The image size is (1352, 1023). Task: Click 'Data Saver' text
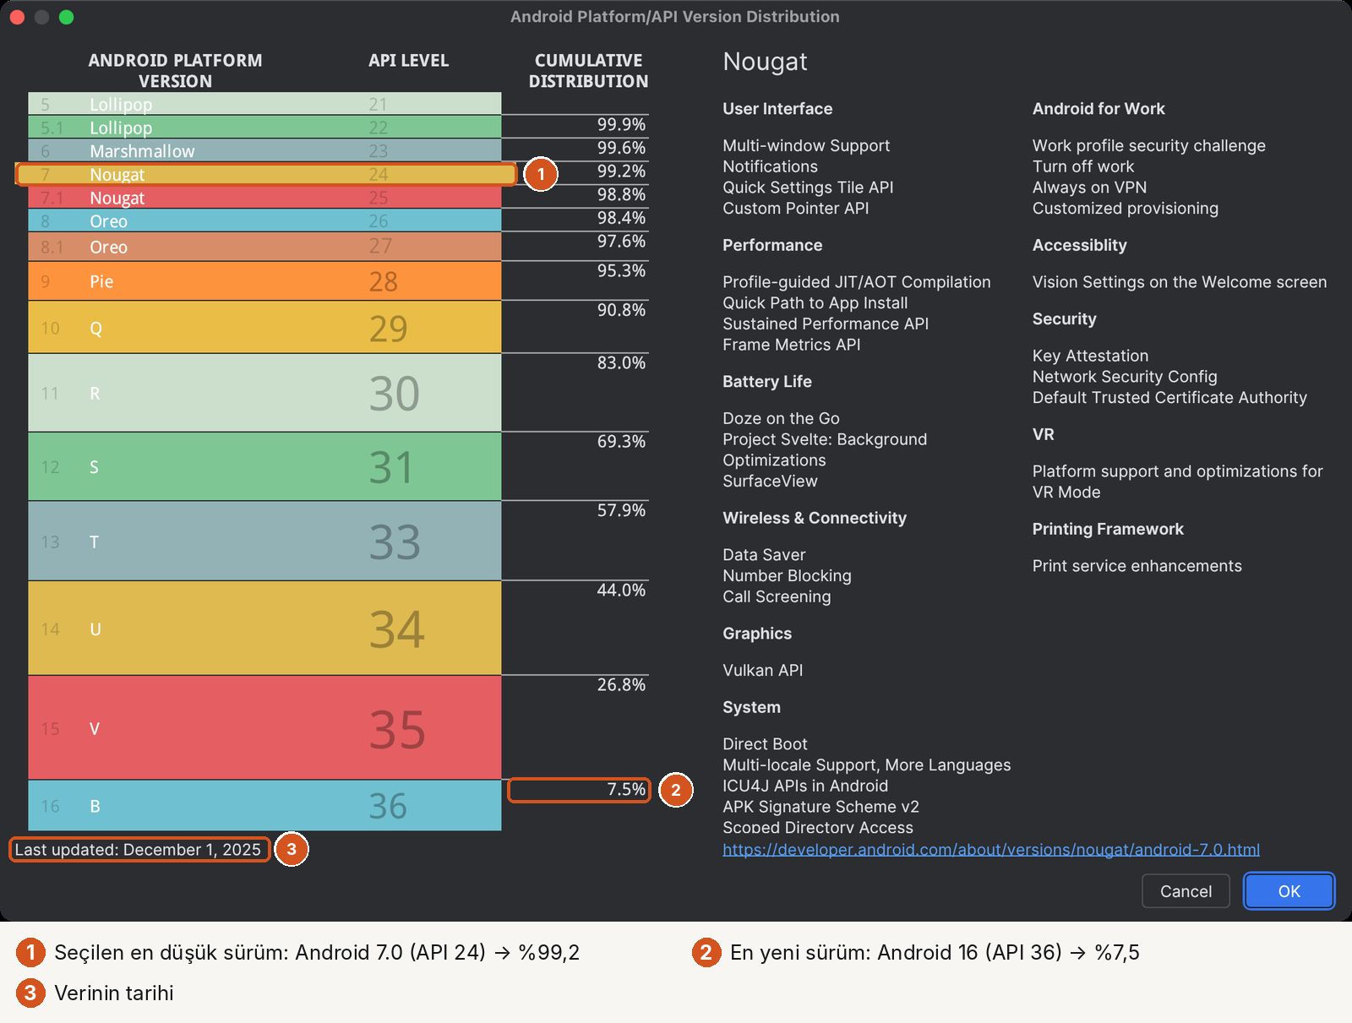click(764, 555)
